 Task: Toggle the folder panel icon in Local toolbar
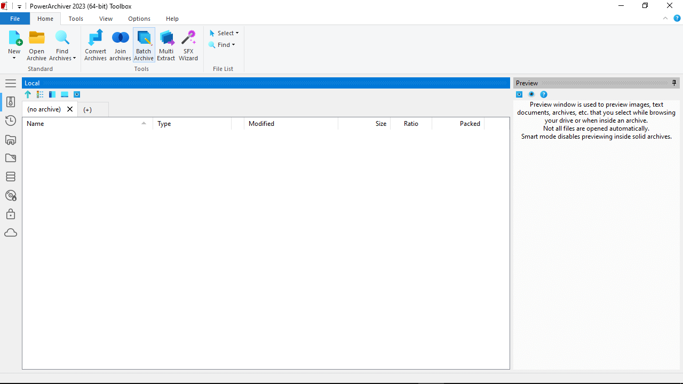tap(52, 94)
